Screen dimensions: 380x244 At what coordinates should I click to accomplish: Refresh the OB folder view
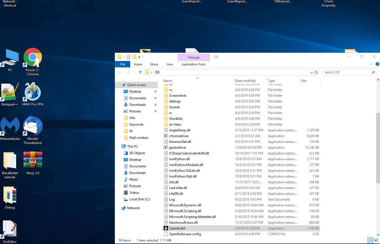316,72
